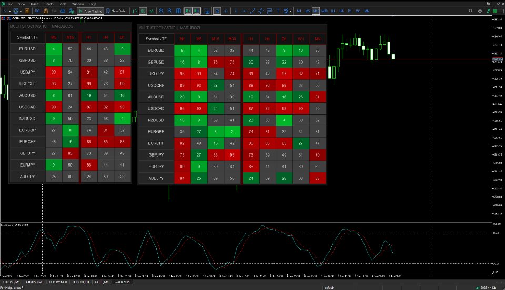505x290 pixels.
Task: Select the M1 timeframe button
Action: 299,11
